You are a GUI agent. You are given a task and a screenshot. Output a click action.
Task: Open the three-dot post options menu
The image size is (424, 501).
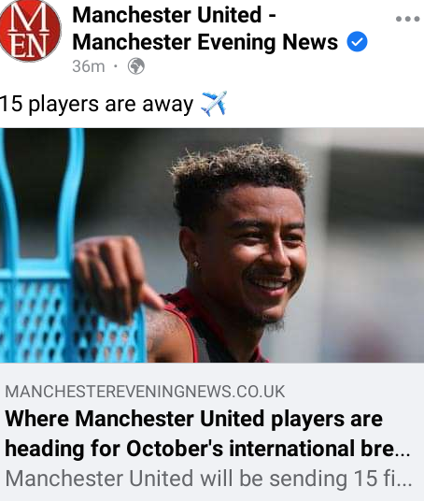(408, 20)
